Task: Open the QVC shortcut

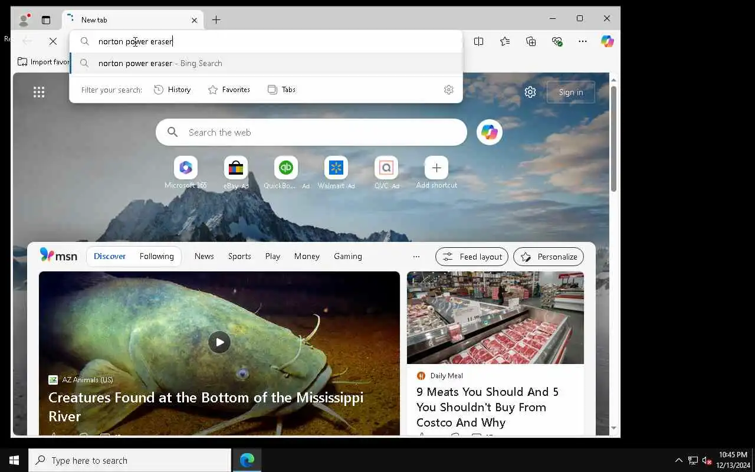Action: 386,173
